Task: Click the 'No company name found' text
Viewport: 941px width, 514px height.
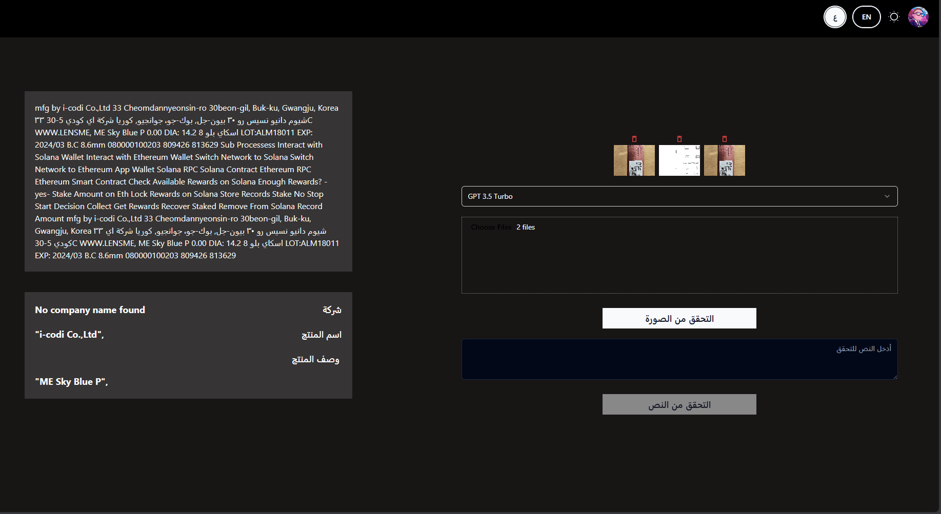Action: click(x=90, y=310)
